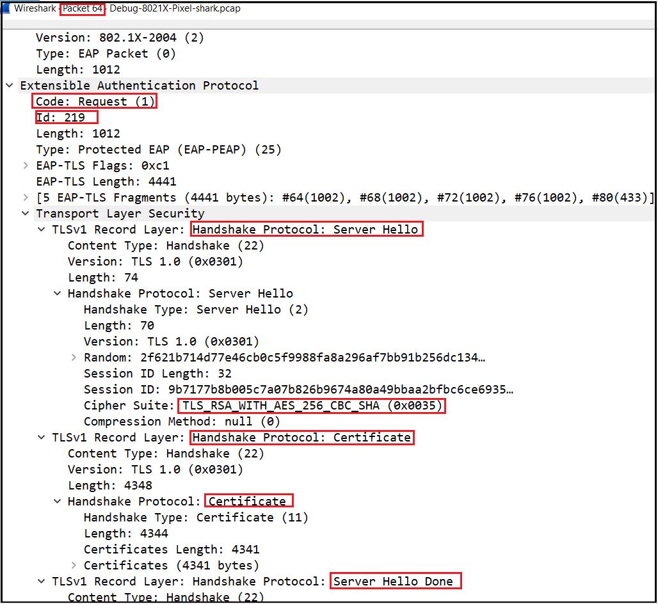Select the Id: 219 field
This screenshot has height=604, width=658.
click(x=66, y=117)
